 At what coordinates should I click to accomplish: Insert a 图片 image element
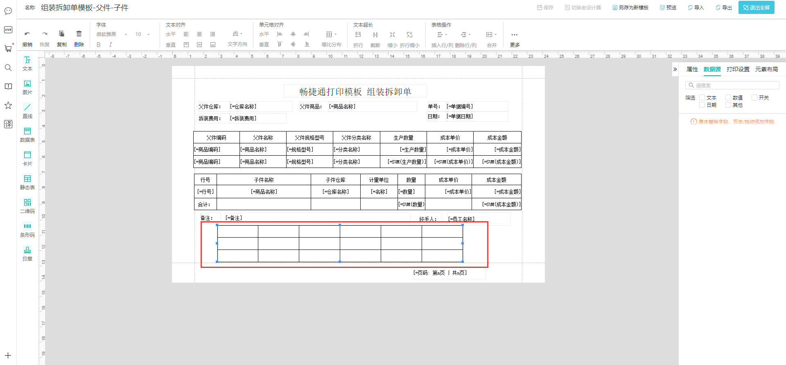tap(27, 87)
